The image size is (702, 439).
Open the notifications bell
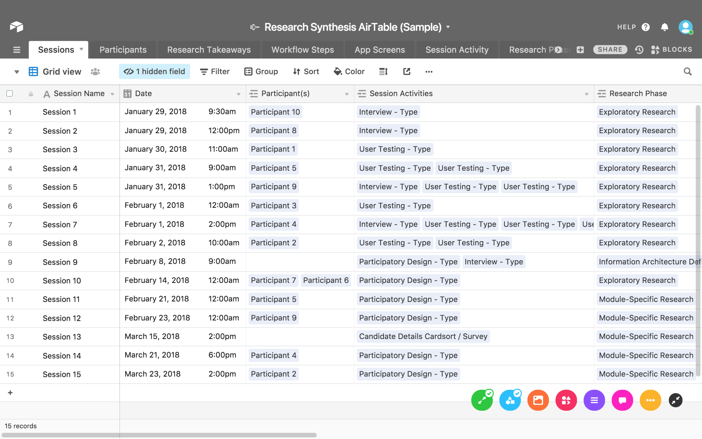pos(665,27)
